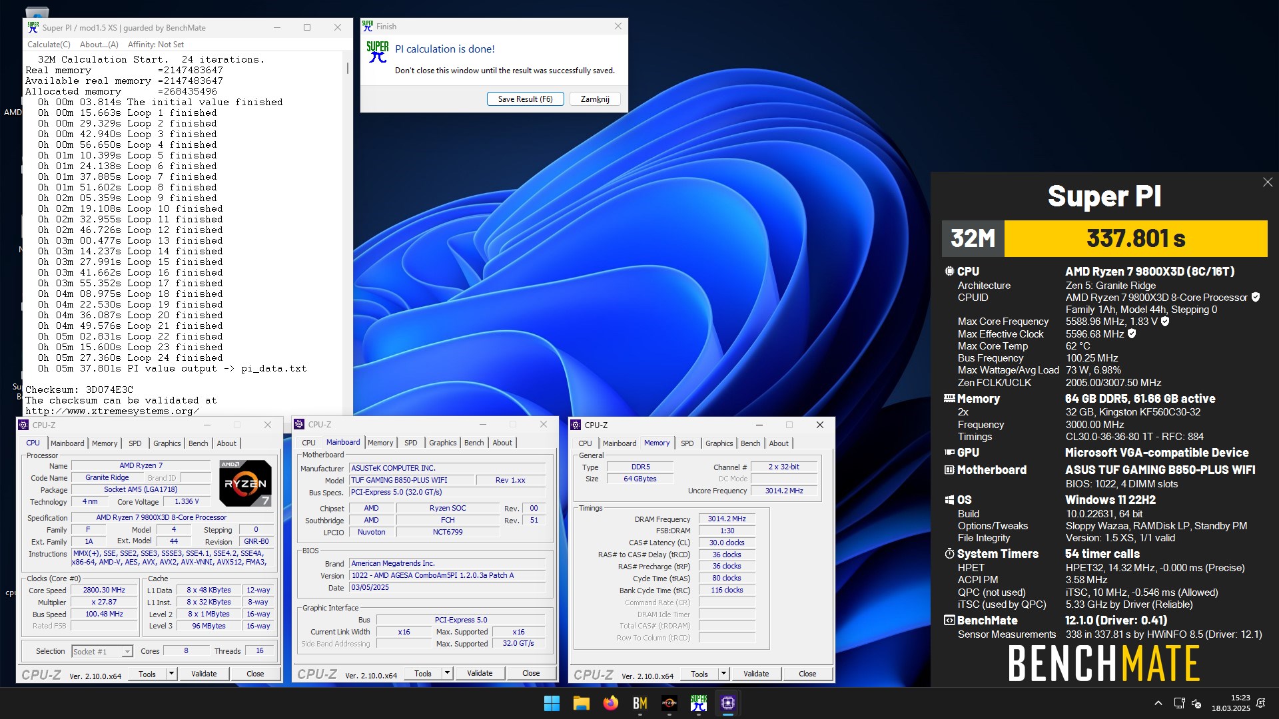This screenshot has height=719, width=1279.
Task: Close the Finish dialog
Action: [x=618, y=27]
